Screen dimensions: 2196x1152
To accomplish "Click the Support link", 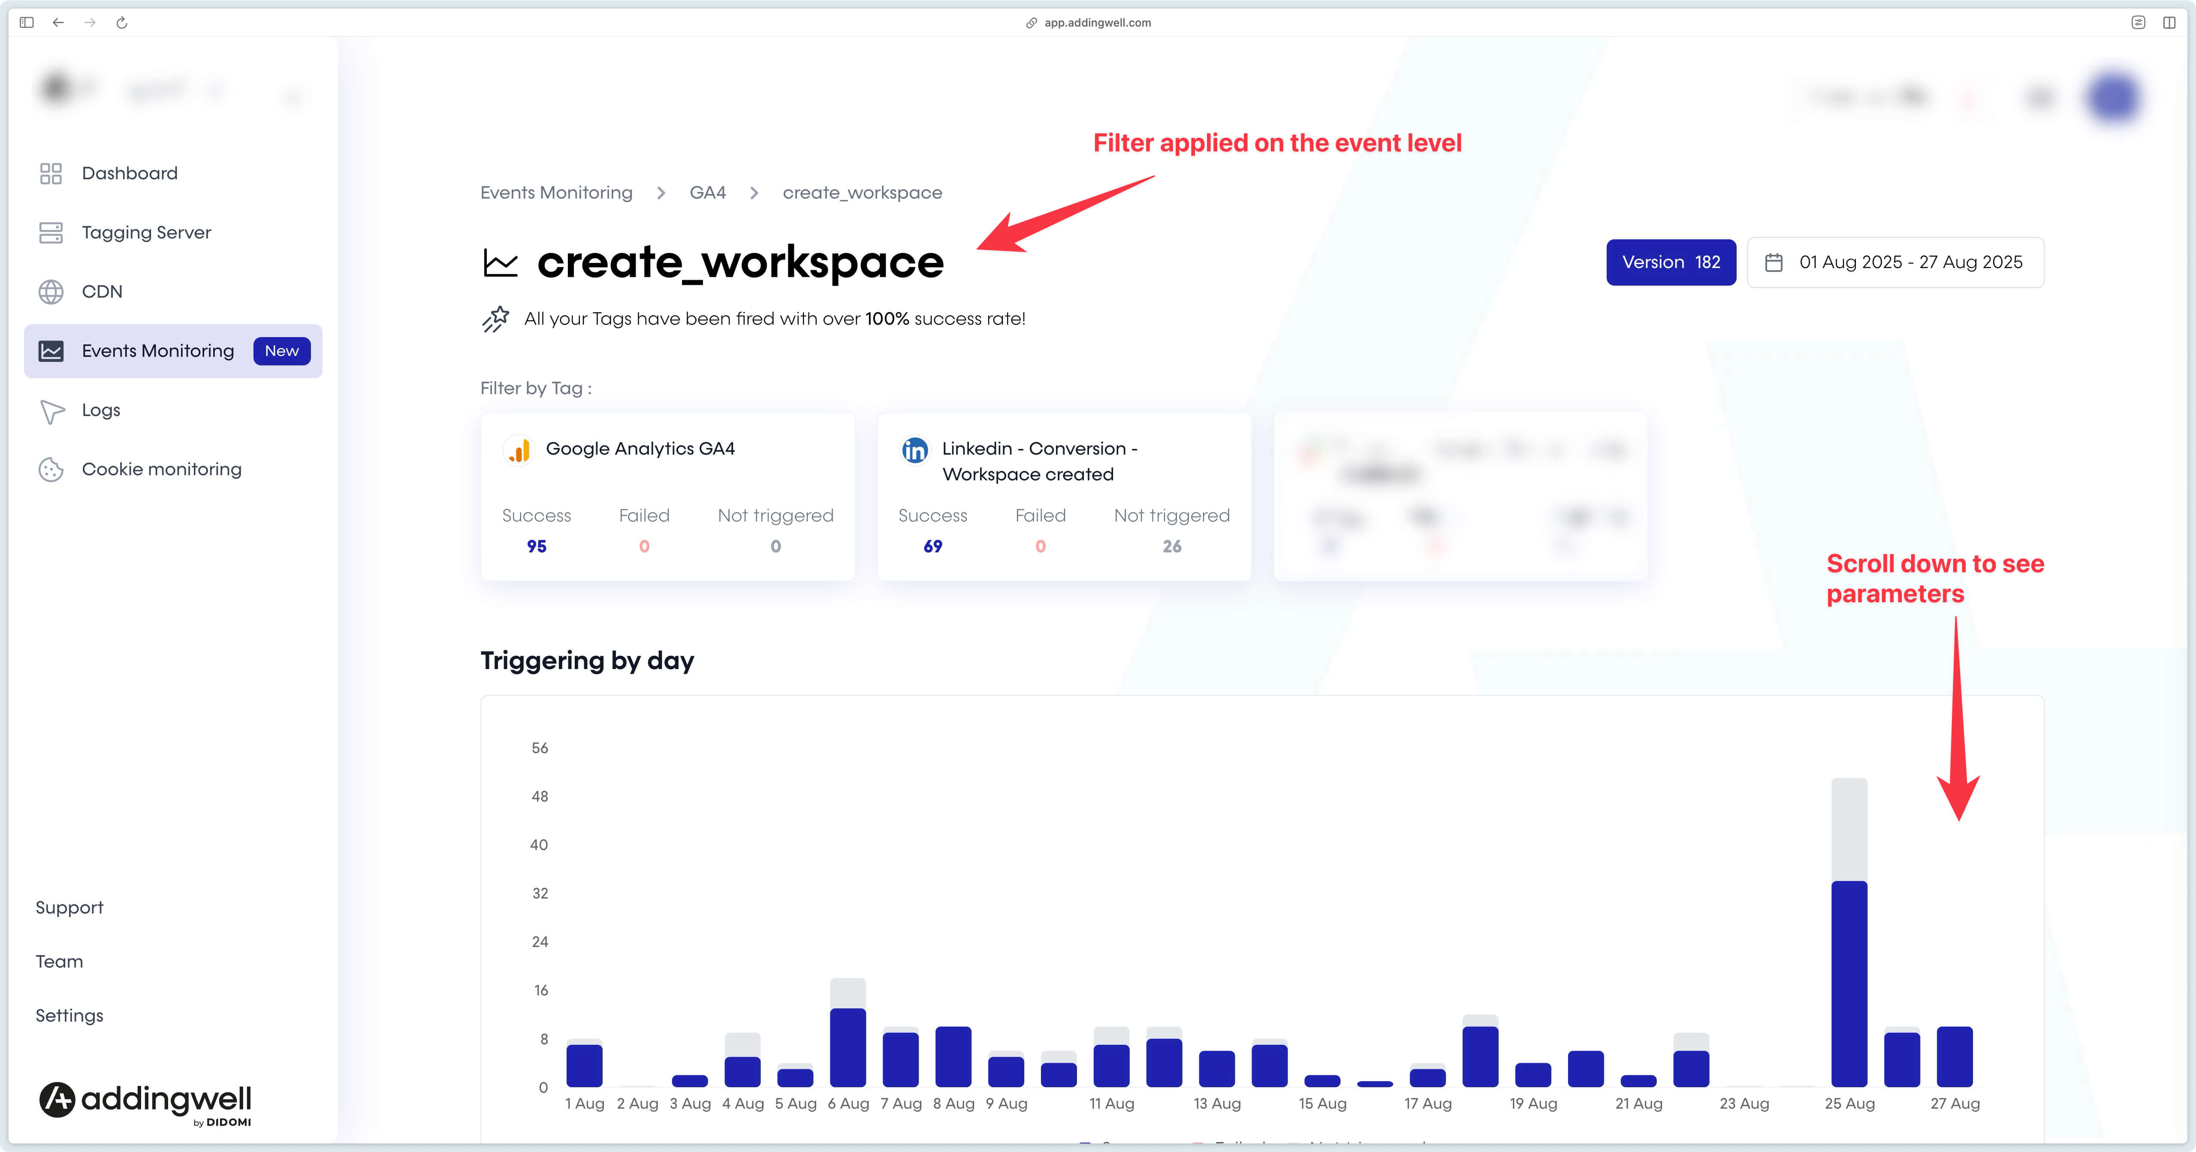I will (69, 907).
